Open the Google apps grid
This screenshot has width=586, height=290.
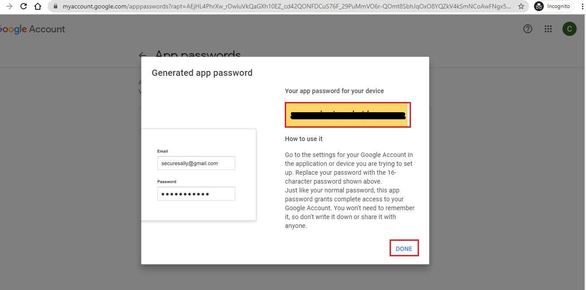click(548, 29)
